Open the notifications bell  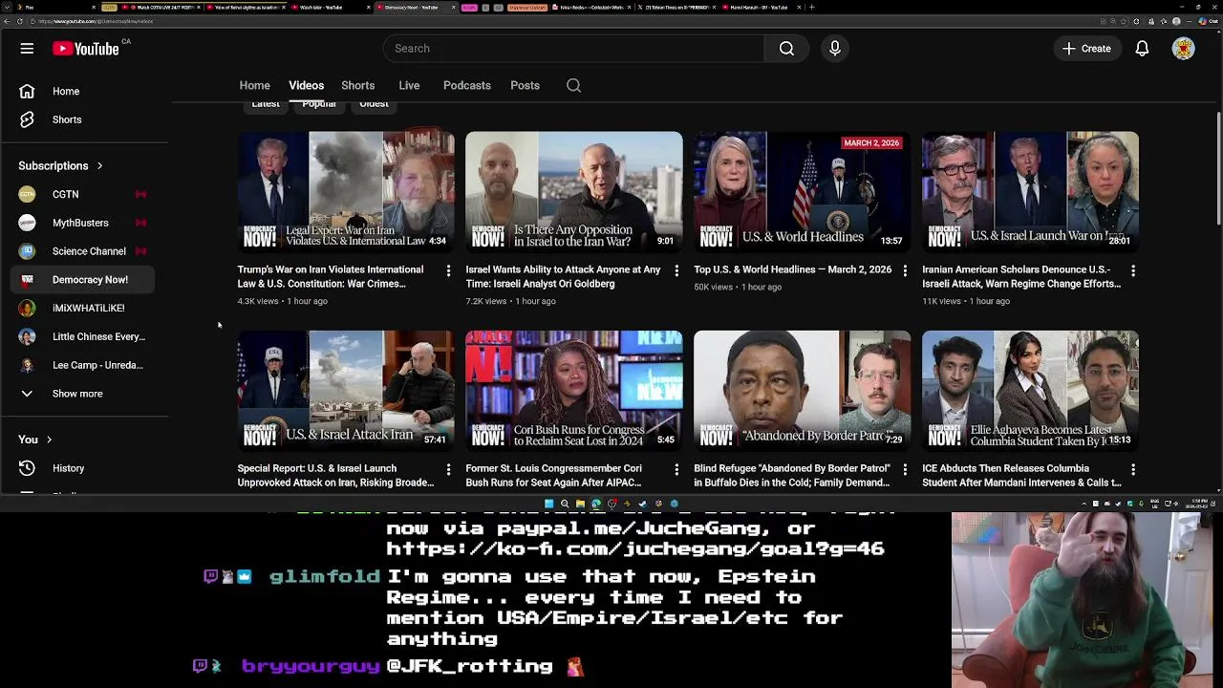pyautogui.click(x=1142, y=49)
